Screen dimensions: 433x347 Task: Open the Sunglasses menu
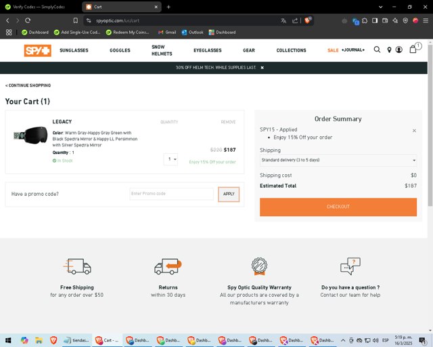tap(74, 50)
